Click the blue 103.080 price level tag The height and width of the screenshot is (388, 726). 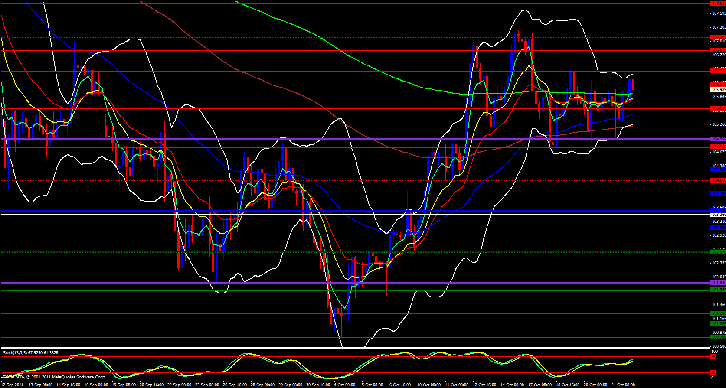[718, 228]
